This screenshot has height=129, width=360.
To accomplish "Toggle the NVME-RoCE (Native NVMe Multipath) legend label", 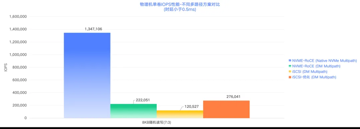I will [x=324, y=61].
